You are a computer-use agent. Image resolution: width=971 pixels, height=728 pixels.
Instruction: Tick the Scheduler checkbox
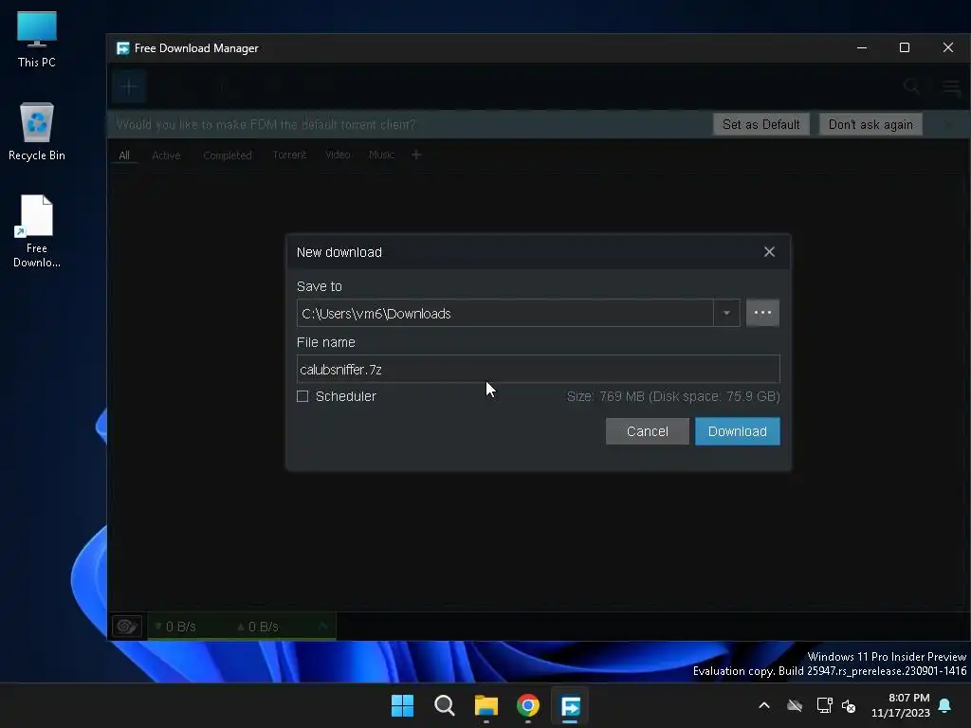point(302,396)
